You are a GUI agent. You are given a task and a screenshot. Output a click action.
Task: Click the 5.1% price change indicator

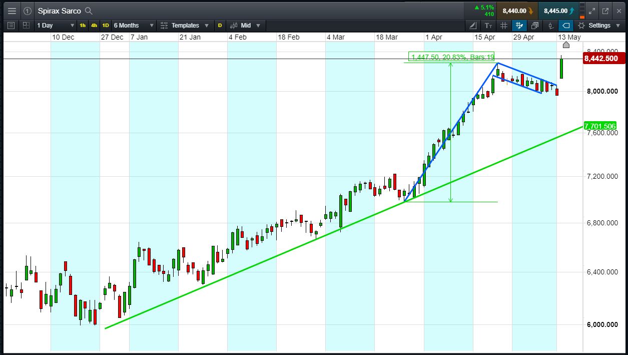485,8
